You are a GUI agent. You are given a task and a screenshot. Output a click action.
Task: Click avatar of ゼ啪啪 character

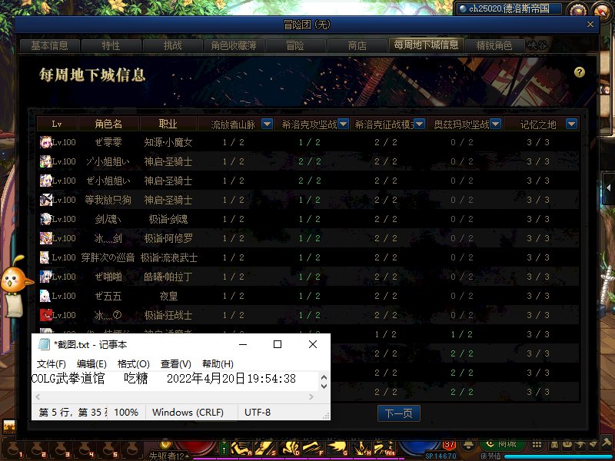(45, 277)
